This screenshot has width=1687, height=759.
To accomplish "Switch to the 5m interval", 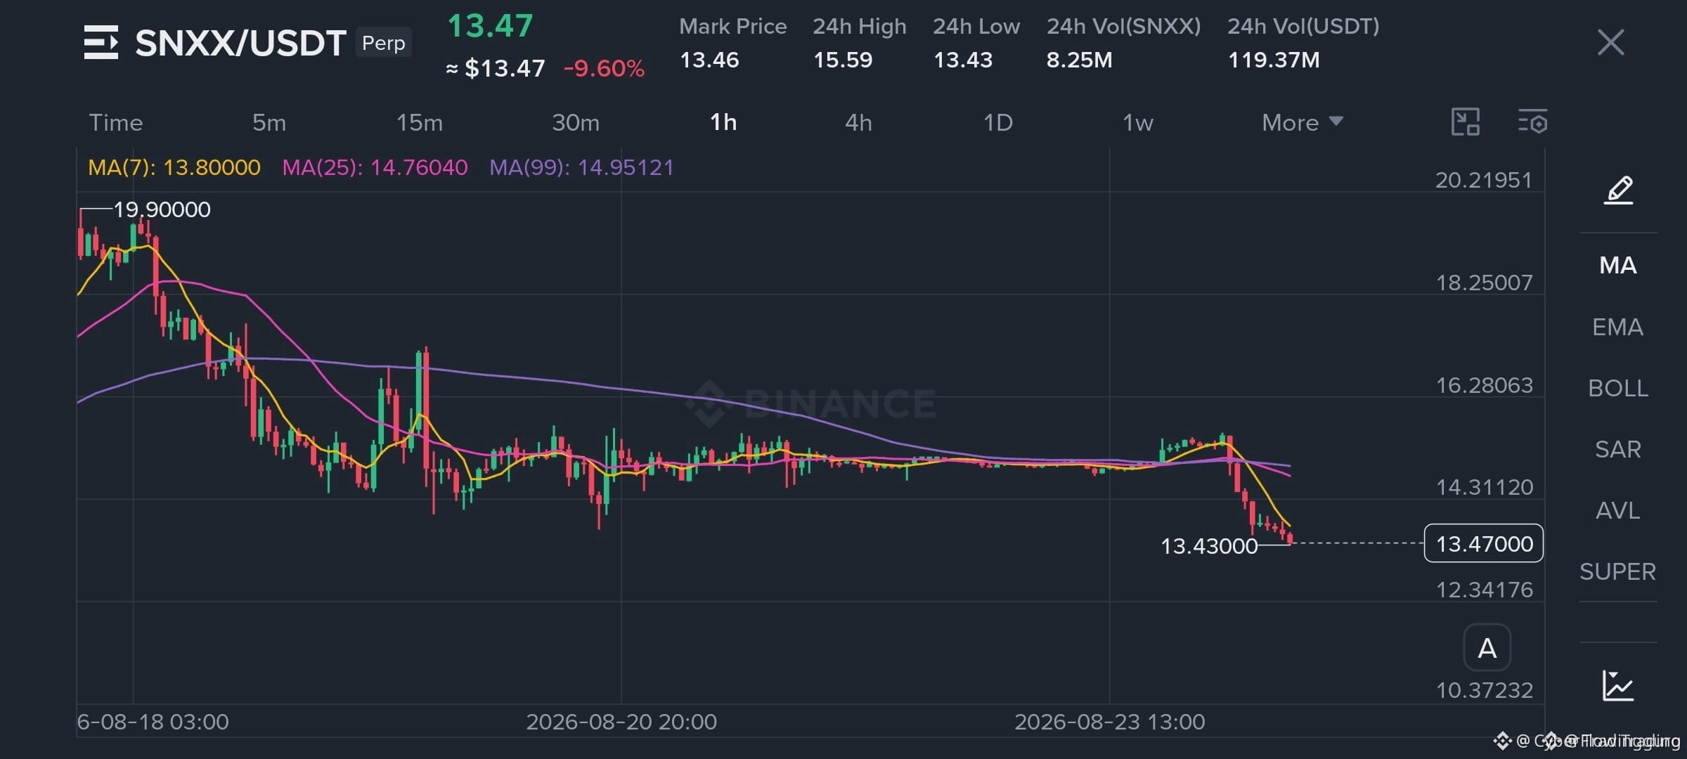I will [x=269, y=122].
